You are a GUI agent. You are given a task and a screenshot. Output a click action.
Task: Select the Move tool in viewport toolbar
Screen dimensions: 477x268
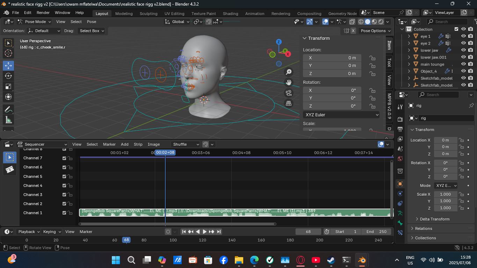8,65
